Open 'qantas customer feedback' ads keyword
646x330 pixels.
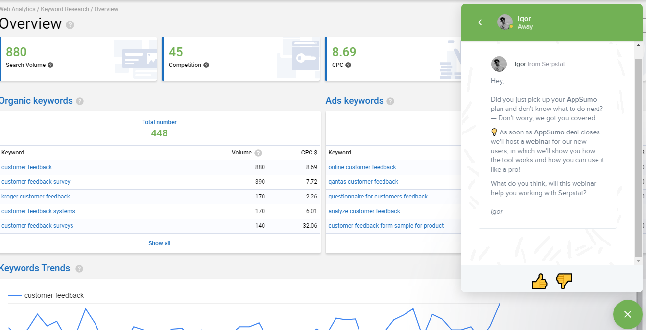[363, 182]
